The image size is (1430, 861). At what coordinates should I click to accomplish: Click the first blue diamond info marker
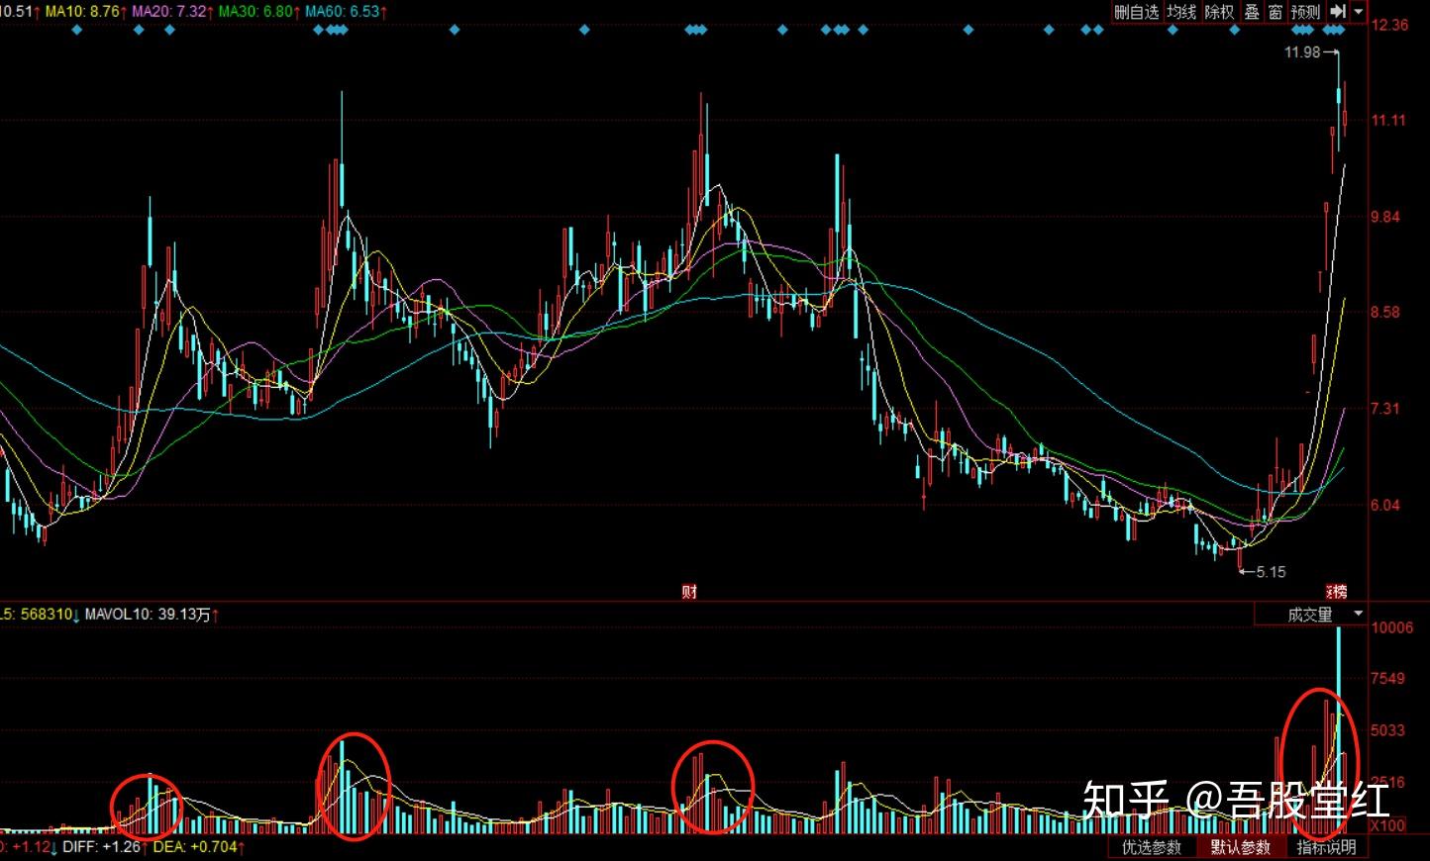coord(77,30)
